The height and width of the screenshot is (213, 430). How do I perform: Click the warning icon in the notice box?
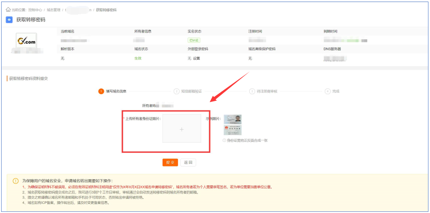pyautogui.click(x=16, y=181)
